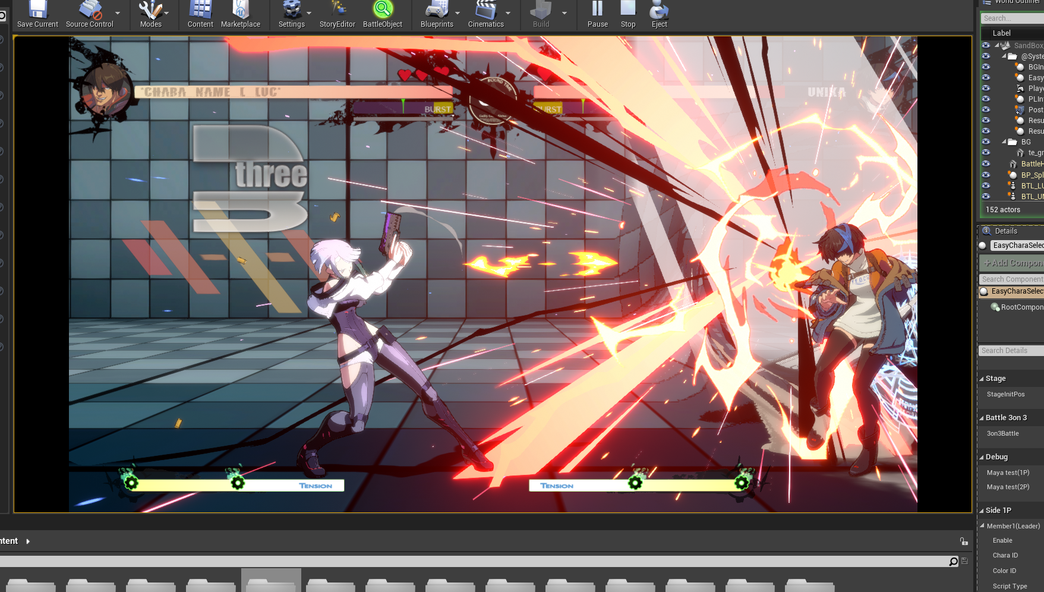The height and width of the screenshot is (592, 1044).
Task: Toggle visibility eye for Post actor
Action: pyautogui.click(x=986, y=109)
